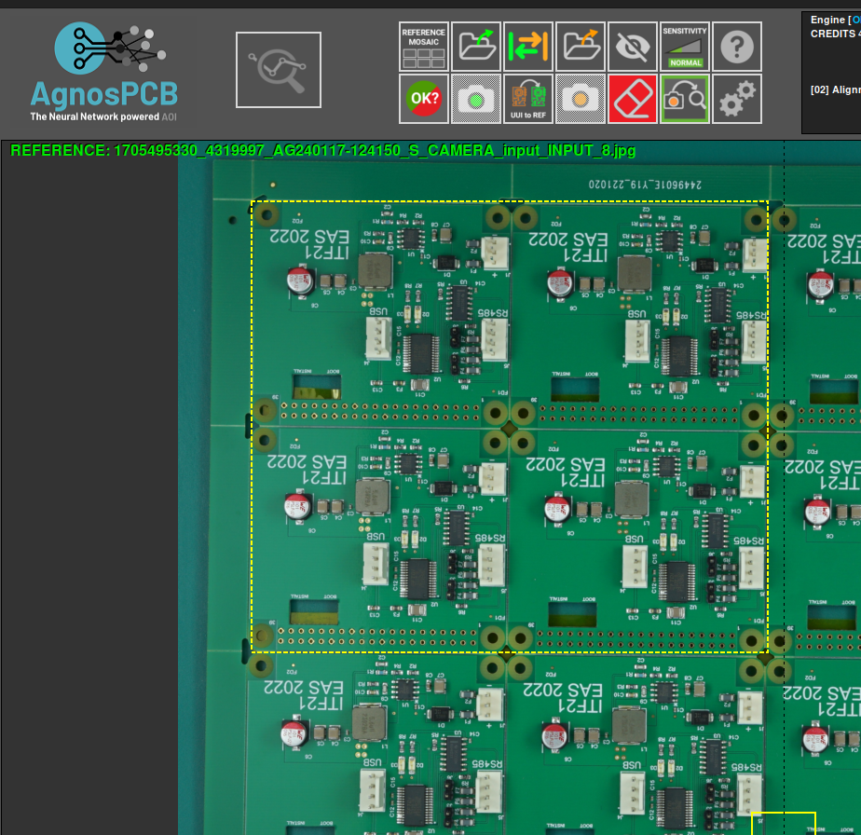This screenshot has height=835, width=861.
Task: Open AgnosPCB settings with the gears icon
Action: click(x=737, y=98)
